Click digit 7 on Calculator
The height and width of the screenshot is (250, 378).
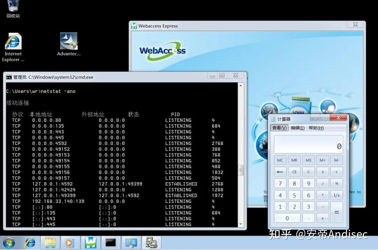coord(280,184)
